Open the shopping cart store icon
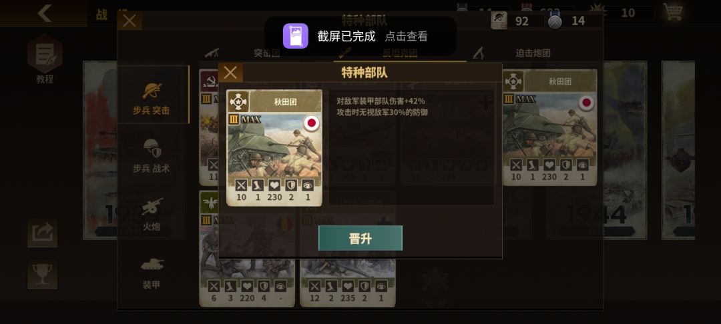Screen dimensions: 721x324 point(672,13)
